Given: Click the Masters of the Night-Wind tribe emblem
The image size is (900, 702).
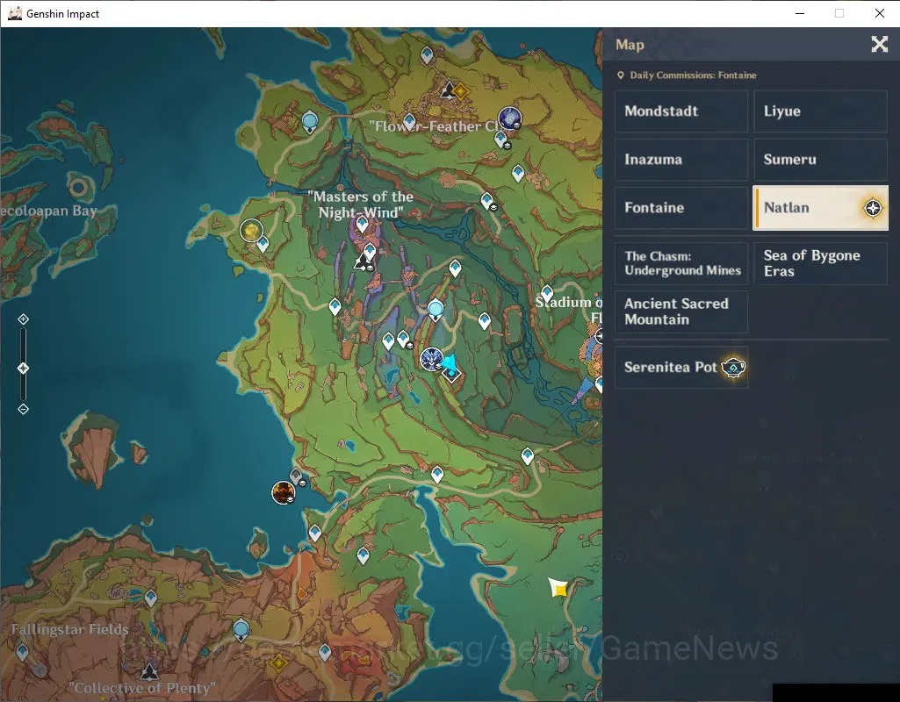Looking at the screenshot, I should pos(361,263).
